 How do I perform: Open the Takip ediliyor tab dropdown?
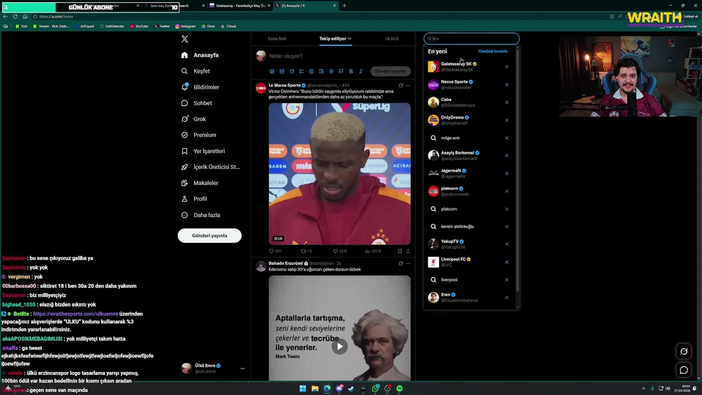point(335,38)
